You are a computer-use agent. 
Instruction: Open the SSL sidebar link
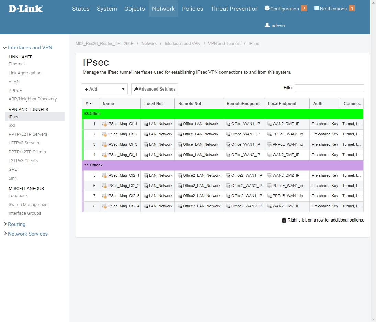pos(12,126)
